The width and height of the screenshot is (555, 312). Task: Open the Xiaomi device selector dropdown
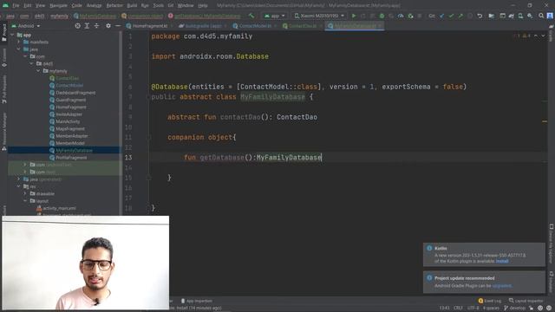(x=319, y=16)
